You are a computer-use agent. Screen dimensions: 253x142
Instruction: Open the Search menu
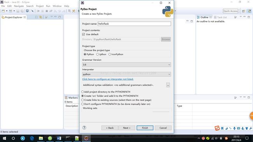(30, 6)
